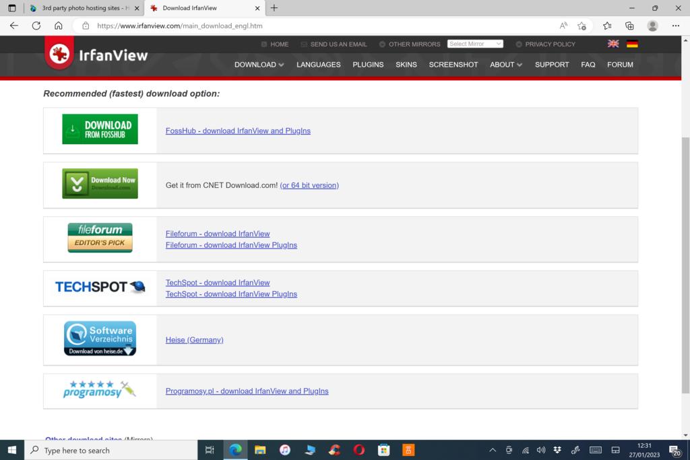The image size is (690, 460).
Task: Click Fileforum - download IrfanView link
Action: pyautogui.click(x=218, y=234)
